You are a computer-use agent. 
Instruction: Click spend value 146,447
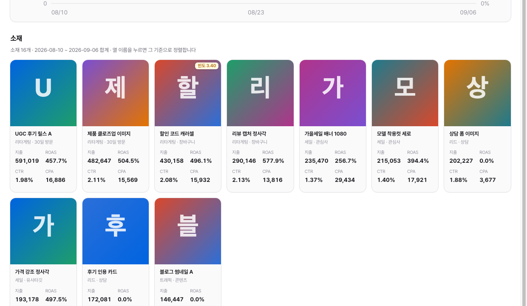[172, 300]
